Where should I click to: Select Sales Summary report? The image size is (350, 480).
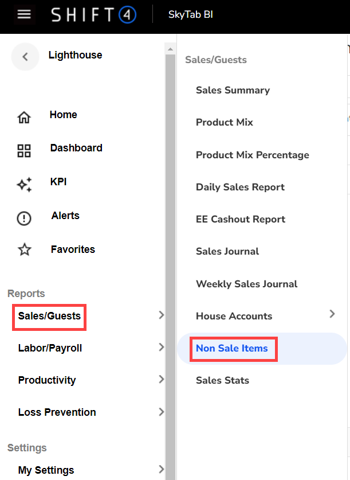click(233, 90)
